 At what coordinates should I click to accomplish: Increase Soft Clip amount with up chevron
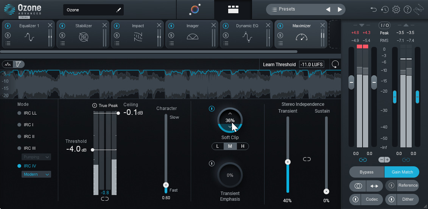pos(230,113)
